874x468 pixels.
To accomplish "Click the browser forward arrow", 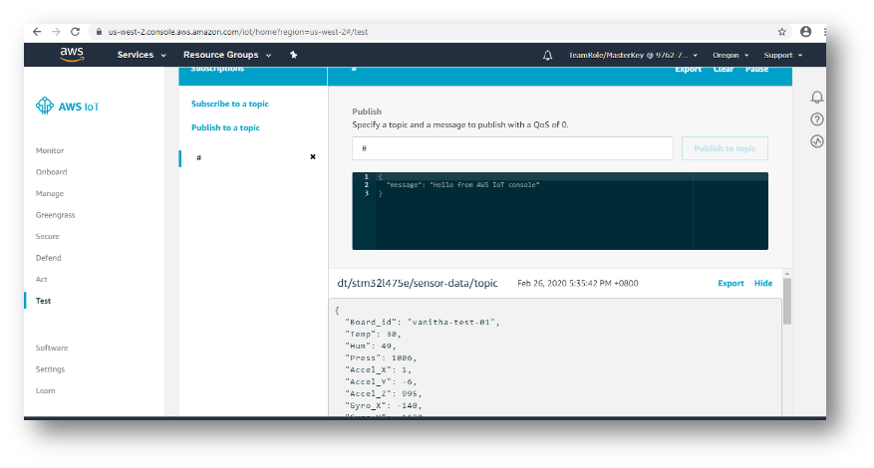I will point(56,32).
